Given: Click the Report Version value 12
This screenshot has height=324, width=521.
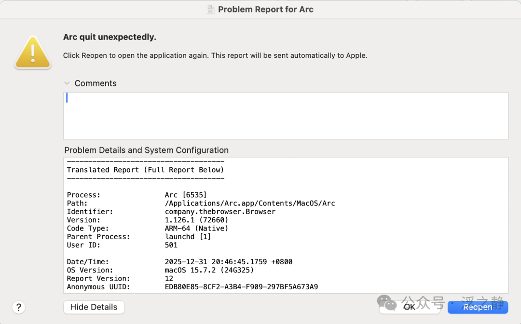Looking at the screenshot, I should [x=169, y=279].
